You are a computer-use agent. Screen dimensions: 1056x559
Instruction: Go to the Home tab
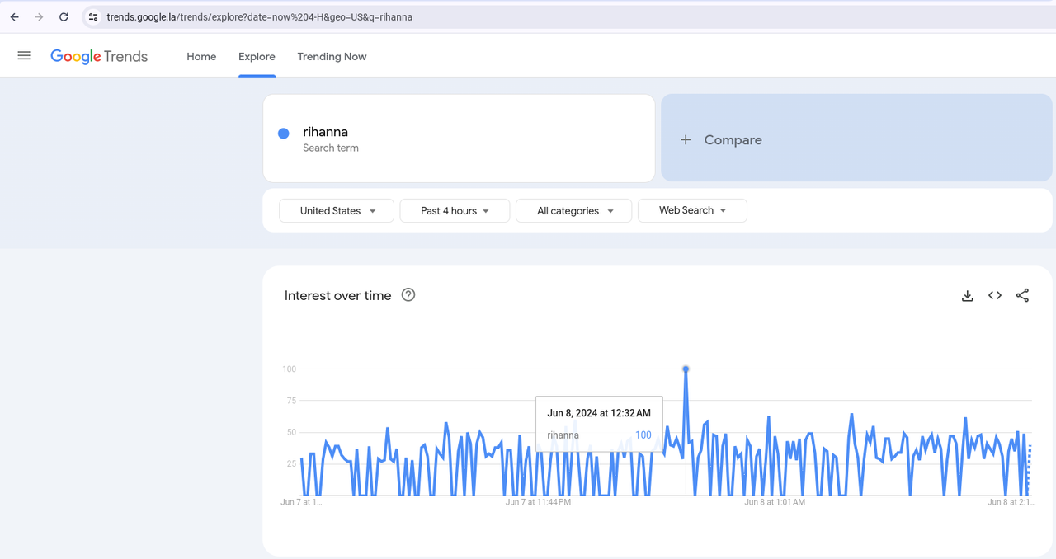pos(201,56)
